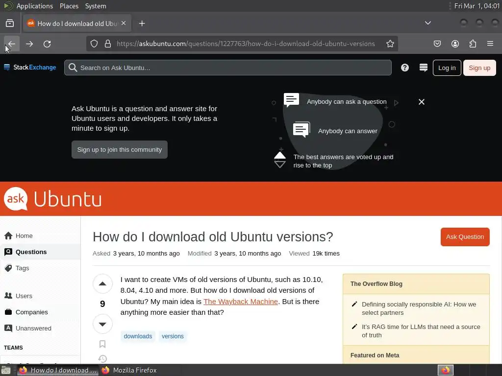Open the Pocket save icon

click(437, 44)
